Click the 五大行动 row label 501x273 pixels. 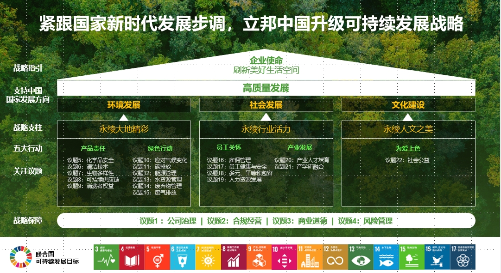click(x=28, y=148)
